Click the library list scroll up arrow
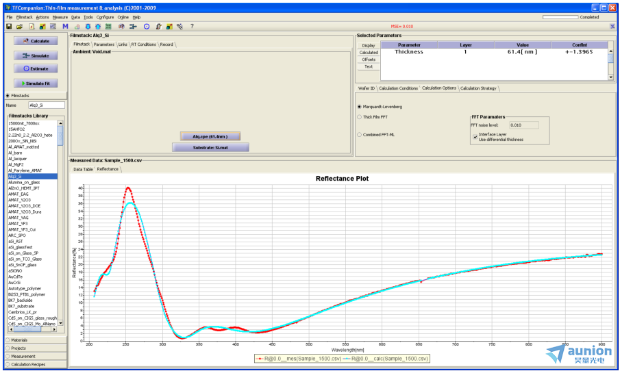The height and width of the screenshot is (371, 620). point(60,123)
